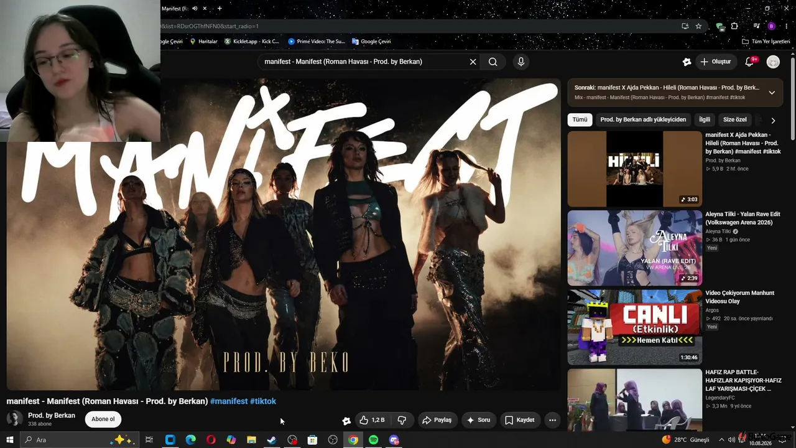
Task: Switch to Chrome in the taskbar
Action: tap(353, 440)
